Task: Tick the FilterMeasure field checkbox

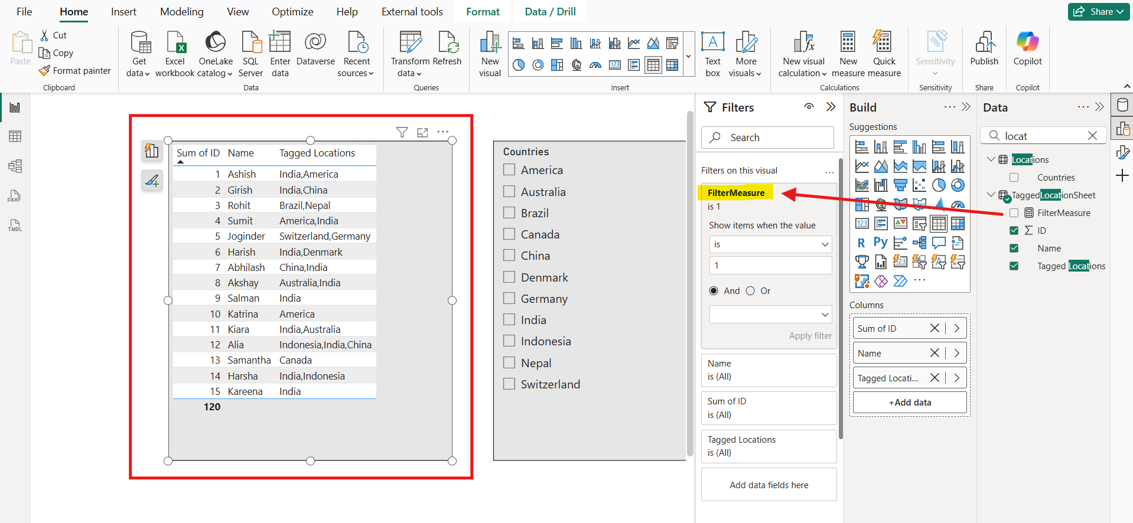Action: click(1014, 213)
